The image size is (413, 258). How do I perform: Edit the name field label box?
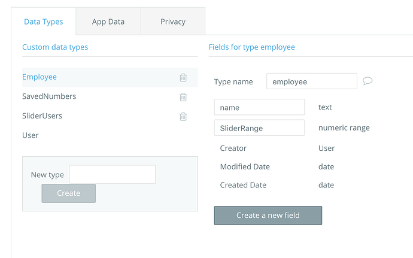259,108
